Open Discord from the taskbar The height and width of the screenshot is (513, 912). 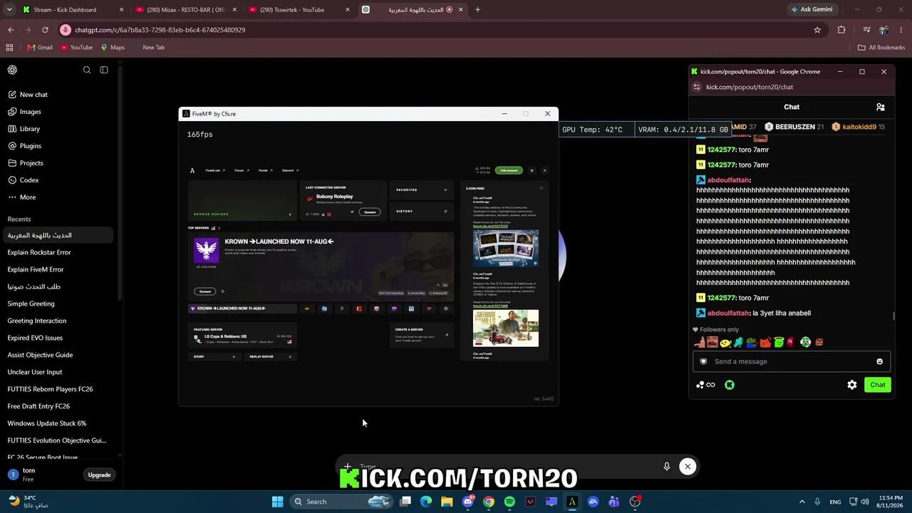467,502
